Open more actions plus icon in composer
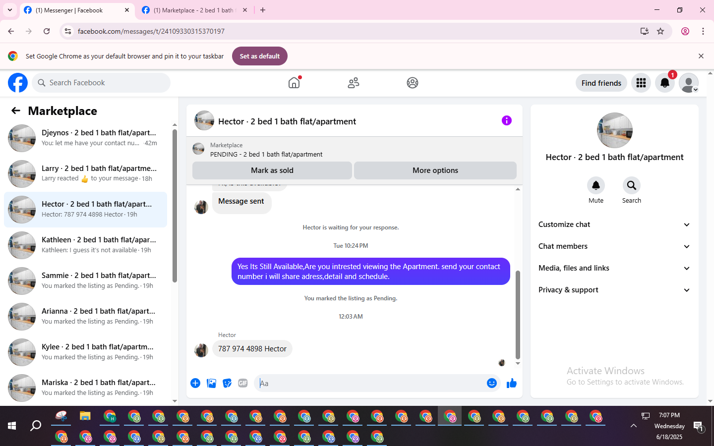This screenshot has width=714, height=446. (195, 383)
